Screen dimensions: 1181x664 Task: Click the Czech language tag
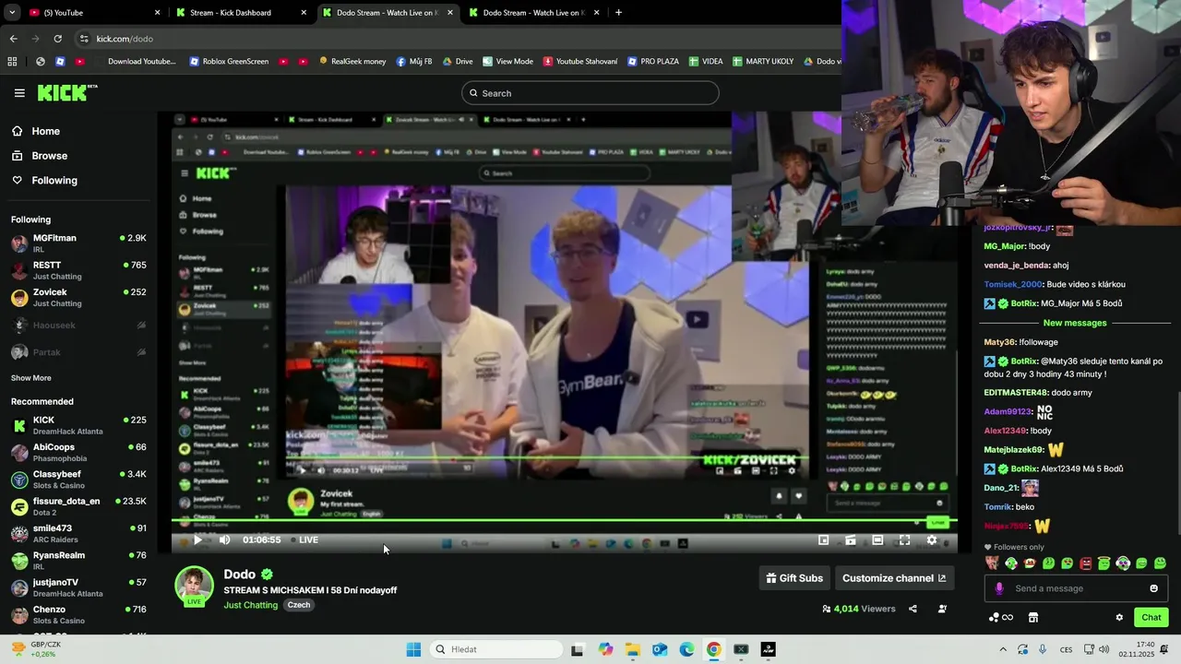299,605
